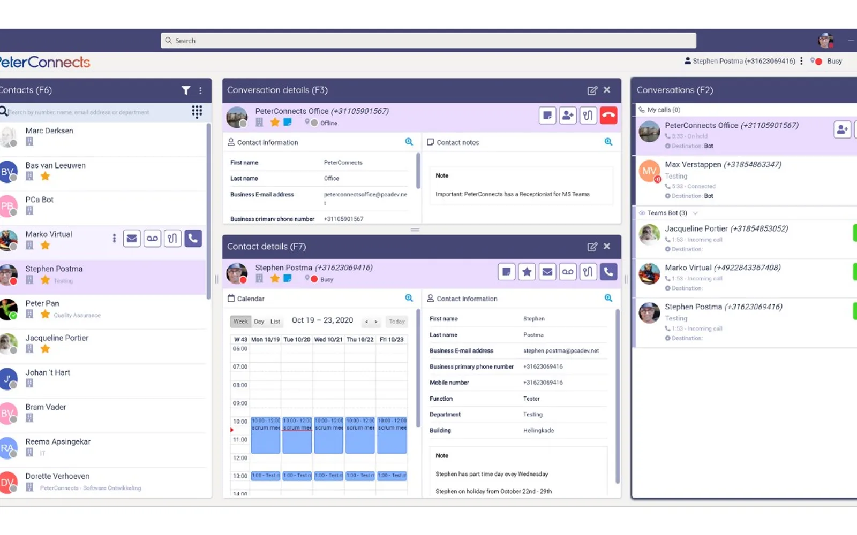Switch calendar to List view
The height and width of the screenshot is (535, 857).
point(275,322)
